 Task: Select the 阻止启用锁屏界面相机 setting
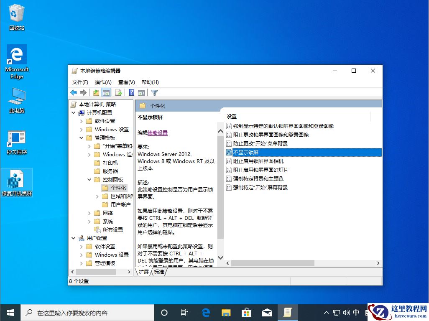pyautogui.click(x=257, y=161)
